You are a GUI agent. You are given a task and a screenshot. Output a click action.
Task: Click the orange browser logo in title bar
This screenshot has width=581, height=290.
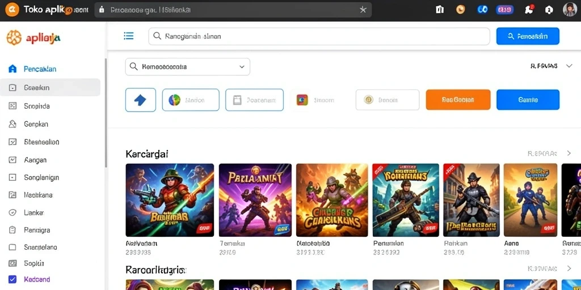click(x=12, y=10)
